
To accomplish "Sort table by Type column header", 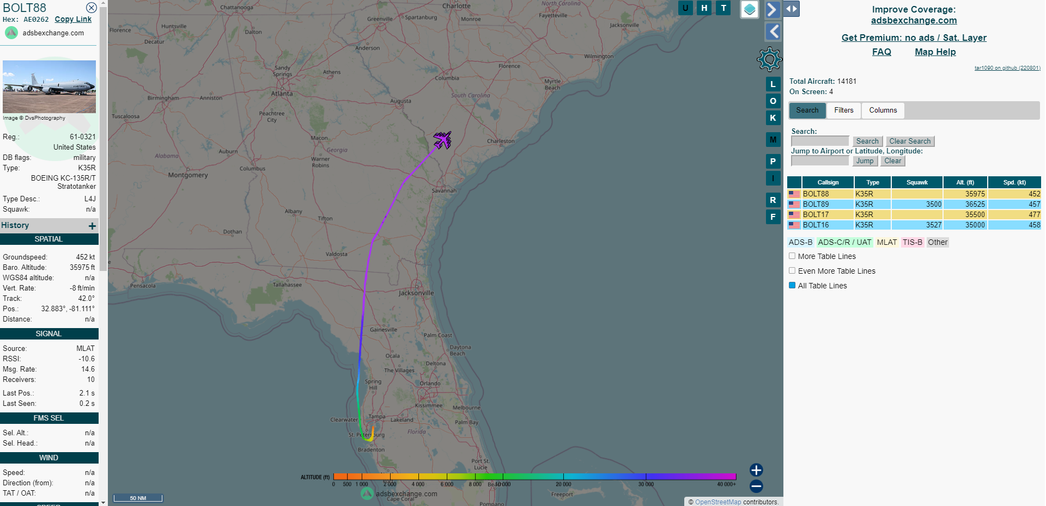I will pos(873,183).
